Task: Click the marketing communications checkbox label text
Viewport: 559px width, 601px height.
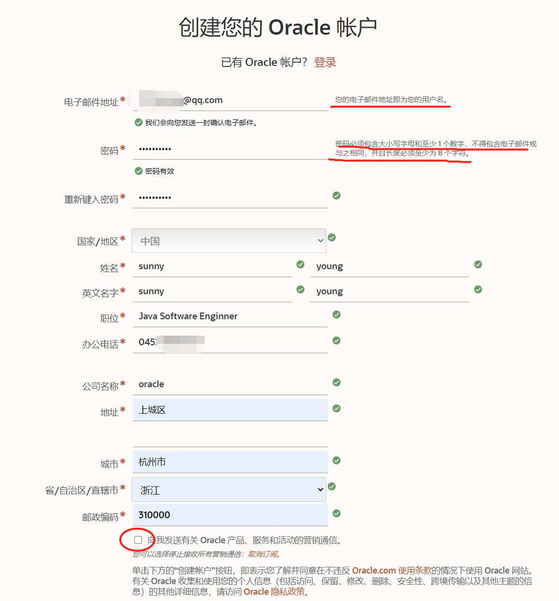Action: (x=246, y=540)
